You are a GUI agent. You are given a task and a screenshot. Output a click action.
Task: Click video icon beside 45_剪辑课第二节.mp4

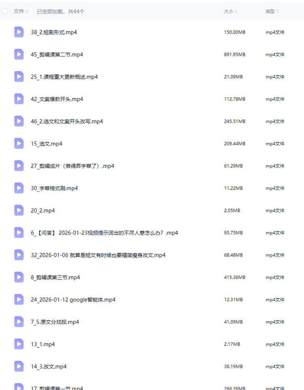tap(19, 55)
